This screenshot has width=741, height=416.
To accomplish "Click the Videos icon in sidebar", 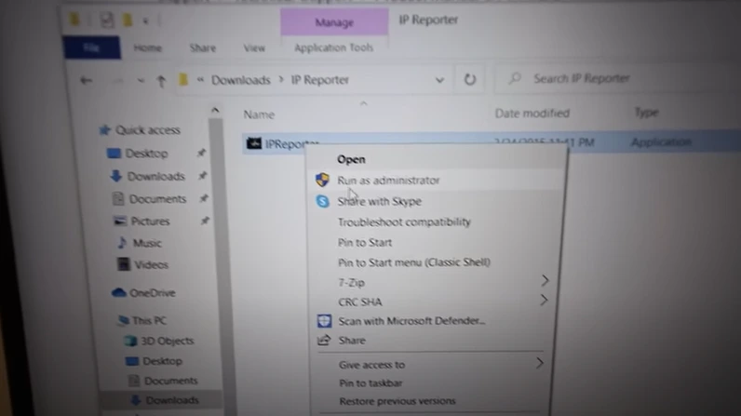I will 123,264.
